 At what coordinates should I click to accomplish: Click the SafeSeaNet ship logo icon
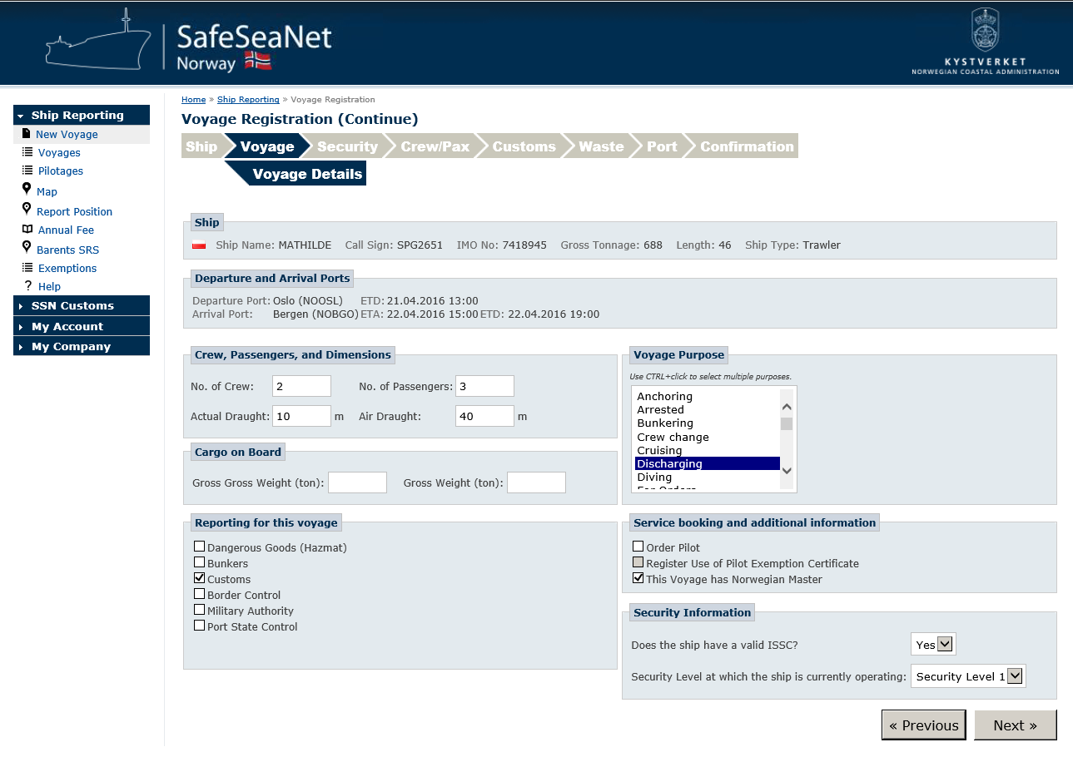point(99,38)
